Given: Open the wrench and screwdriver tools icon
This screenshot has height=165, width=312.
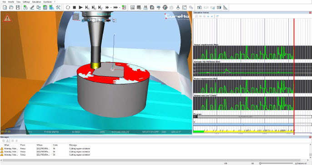Looking at the screenshot, I should click(58, 8).
